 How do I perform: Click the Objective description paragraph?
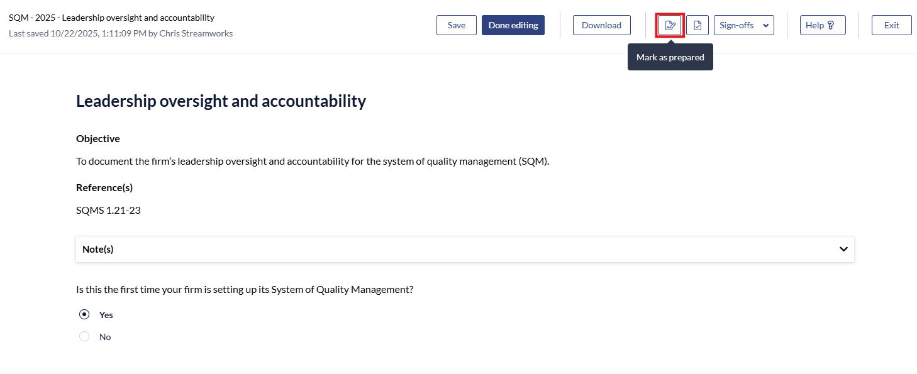(x=313, y=161)
